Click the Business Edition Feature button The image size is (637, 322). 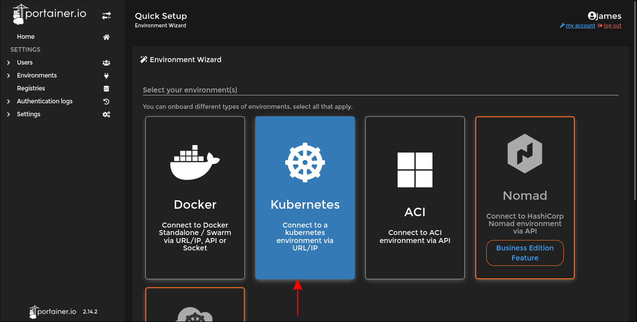point(525,253)
